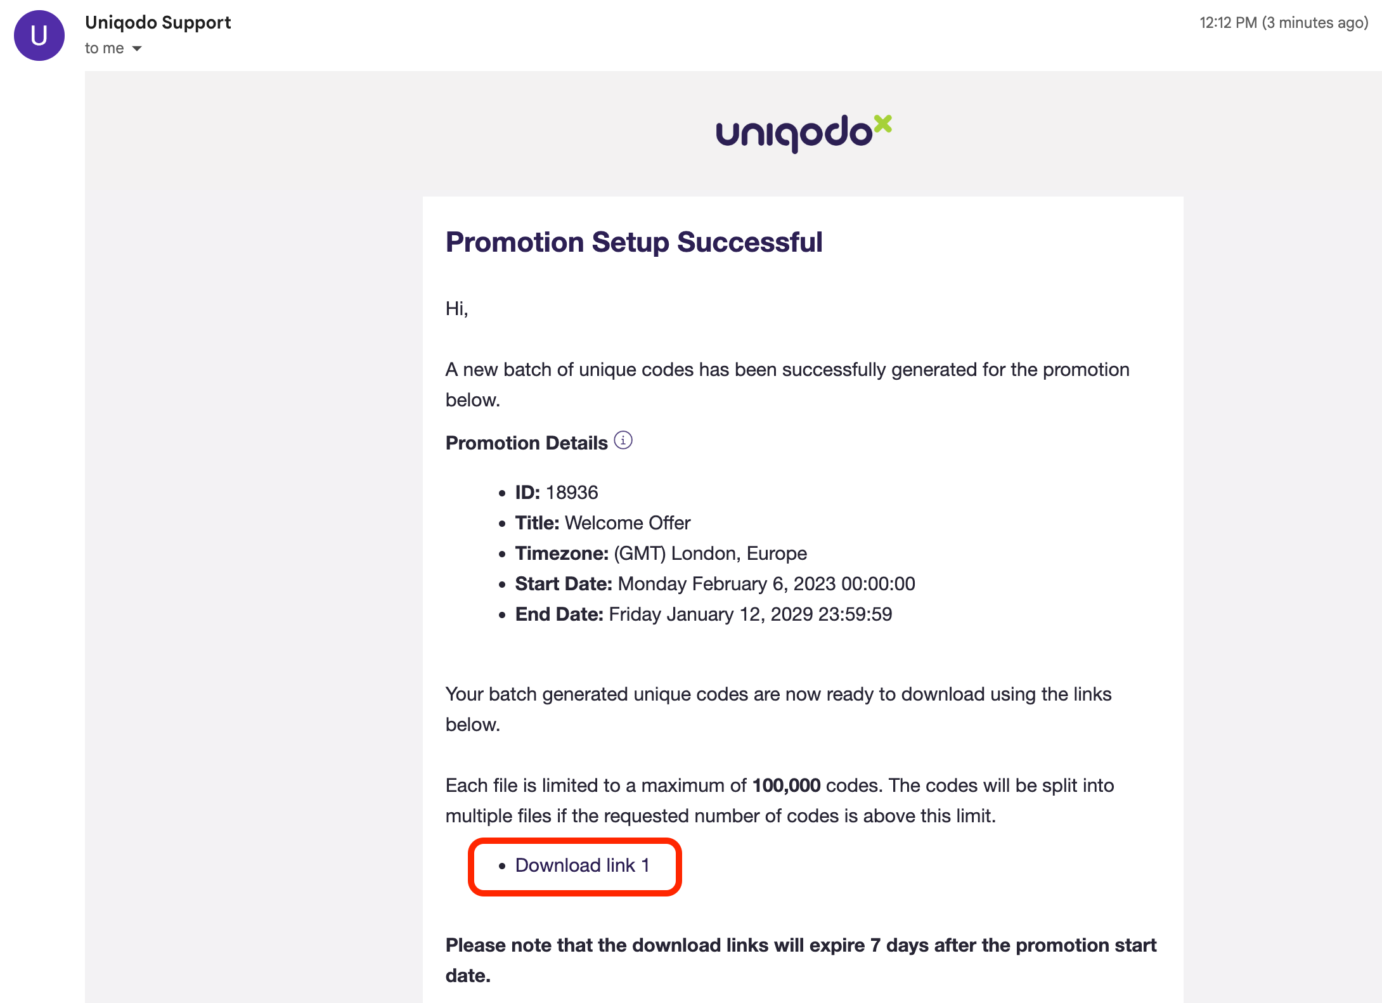Click the uniqodo logo in email header

pyautogui.click(x=803, y=133)
